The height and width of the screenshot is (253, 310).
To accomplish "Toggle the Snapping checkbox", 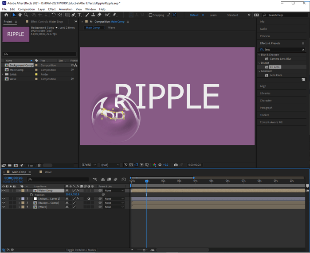I will [150, 15].
